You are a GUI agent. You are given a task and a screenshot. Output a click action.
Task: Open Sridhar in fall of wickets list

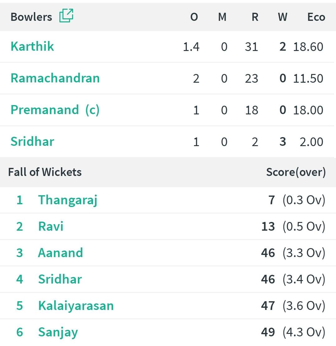[x=60, y=279]
